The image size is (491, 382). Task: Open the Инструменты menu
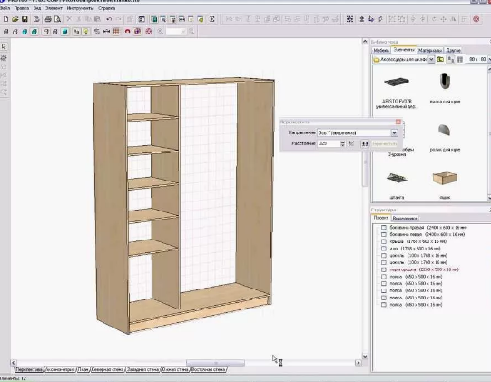tap(80, 8)
